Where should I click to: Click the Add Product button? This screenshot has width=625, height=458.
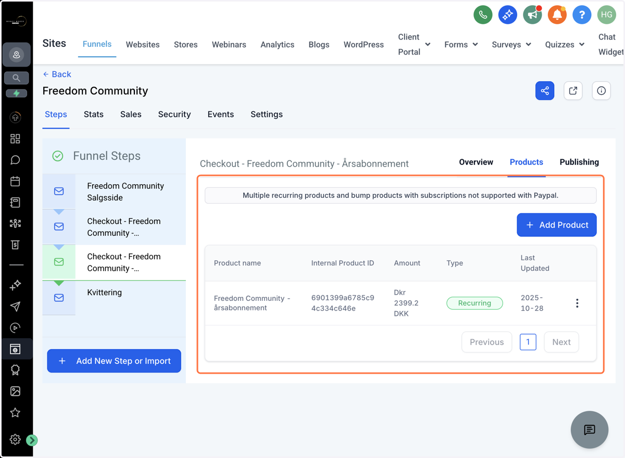(x=557, y=225)
